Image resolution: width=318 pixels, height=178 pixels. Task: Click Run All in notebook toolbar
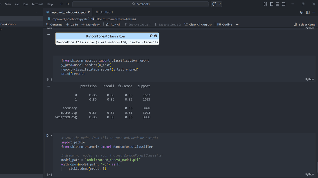(113, 25)
